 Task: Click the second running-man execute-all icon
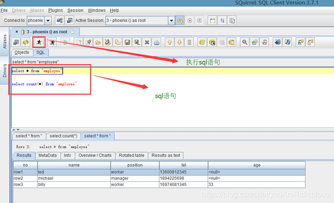(x=52, y=42)
